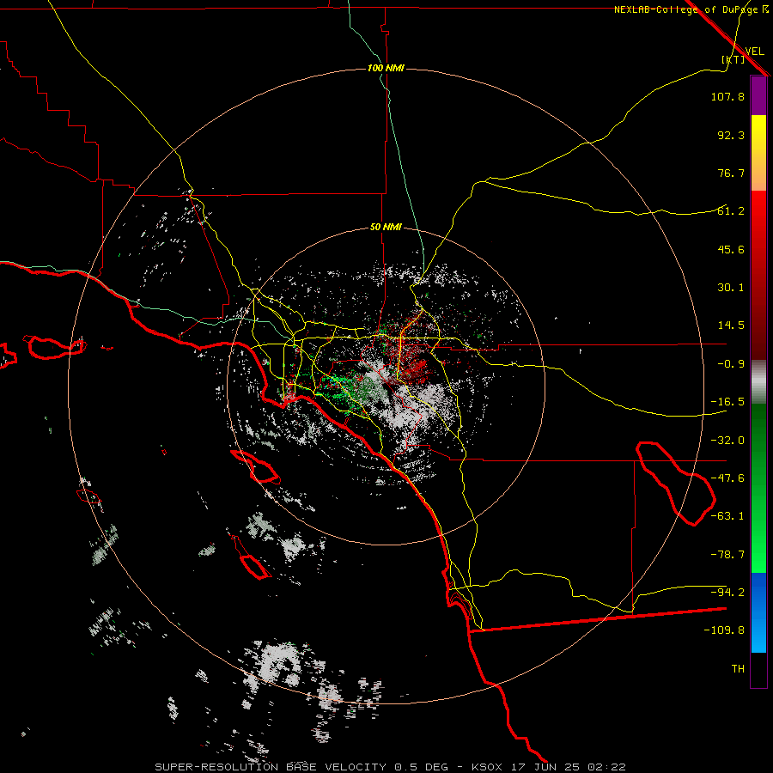The height and width of the screenshot is (773, 773).
Task: Click the 50 NMI range ring label
Action: 386,228
